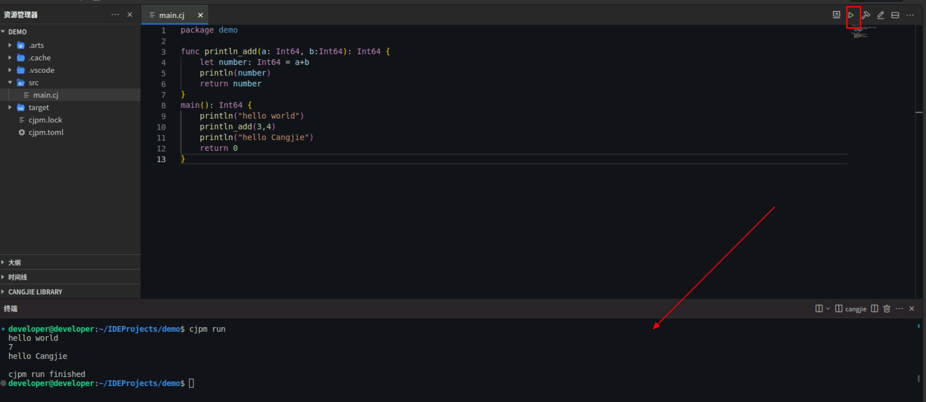The width and height of the screenshot is (926, 402).
Task: Open explorer panel more actions menu
Action: click(x=115, y=15)
